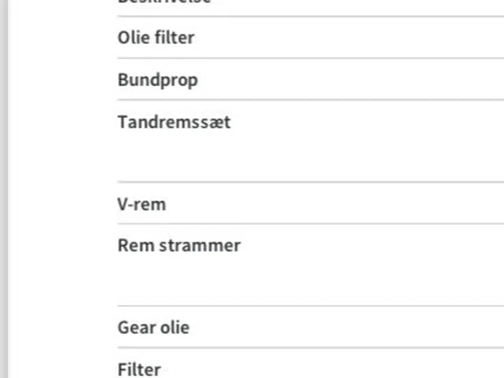
Task: Click the "Olie filter" row label
Action: click(156, 38)
